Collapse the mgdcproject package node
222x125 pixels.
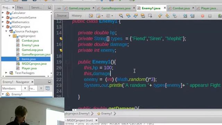click(x=10, y=36)
